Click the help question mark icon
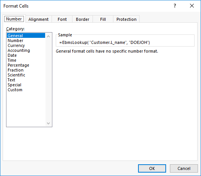The image size is (201, 176). [x=175, y=6]
